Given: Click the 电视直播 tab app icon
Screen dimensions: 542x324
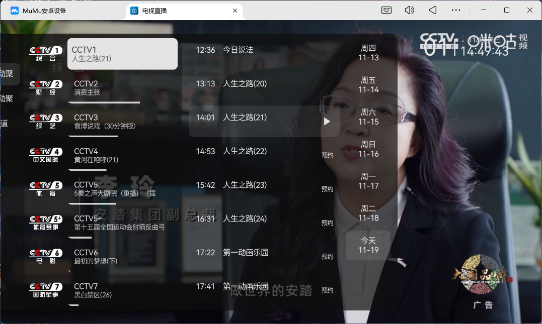Looking at the screenshot, I should (x=134, y=11).
